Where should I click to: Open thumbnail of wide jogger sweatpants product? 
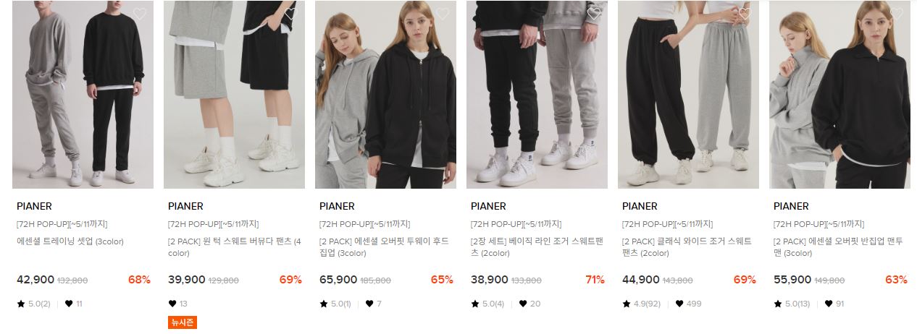coord(688,95)
